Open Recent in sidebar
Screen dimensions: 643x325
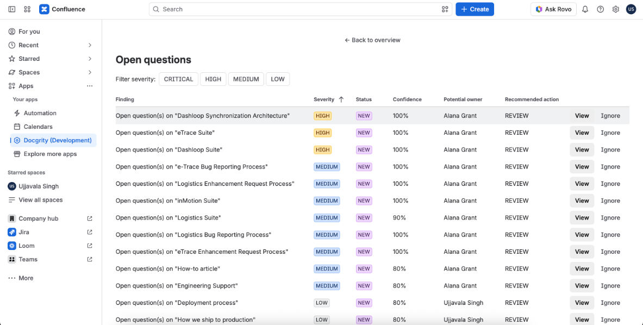click(x=28, y=45)
